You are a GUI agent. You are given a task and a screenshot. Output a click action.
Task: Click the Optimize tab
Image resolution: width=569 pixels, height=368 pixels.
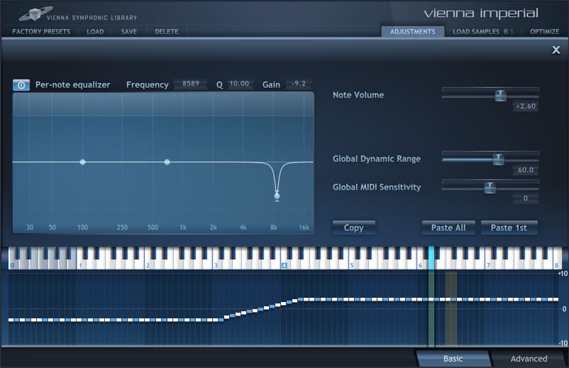tap(545, 32)
